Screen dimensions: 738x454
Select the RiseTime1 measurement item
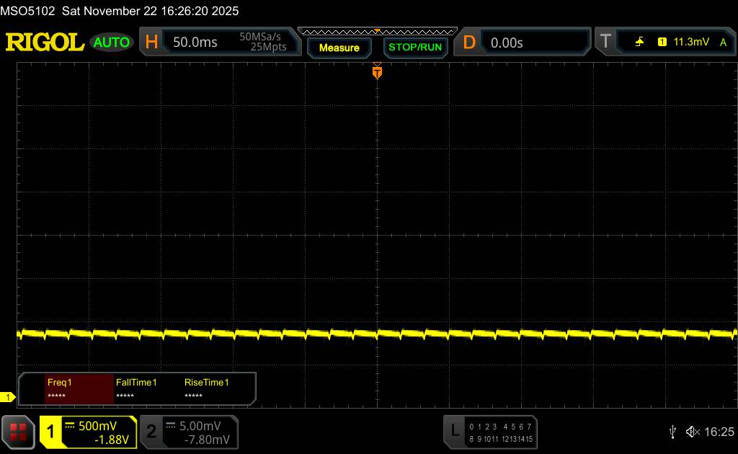207,388
